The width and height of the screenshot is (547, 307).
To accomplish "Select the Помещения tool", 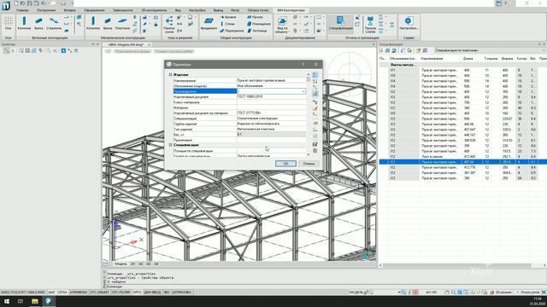I will [259, 24].
